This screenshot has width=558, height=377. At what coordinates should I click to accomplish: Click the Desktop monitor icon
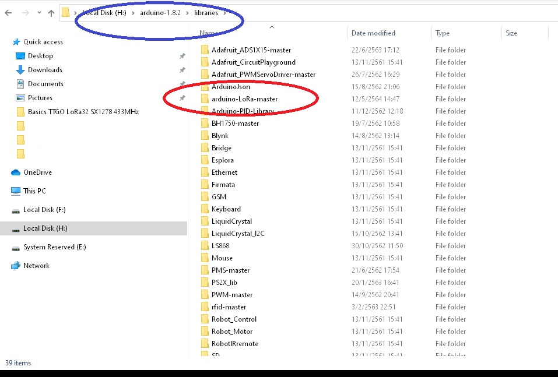pos(20,56)
